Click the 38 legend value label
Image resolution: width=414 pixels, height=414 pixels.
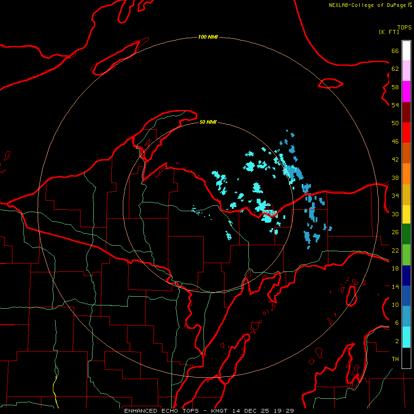pos(395,178)
